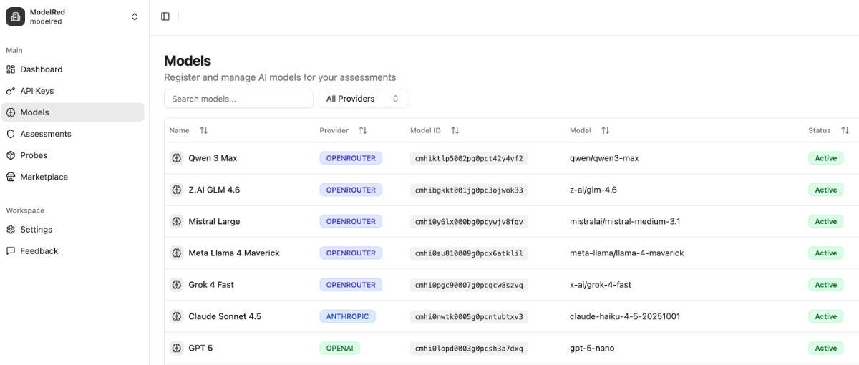Sort by Model column arrows icon
Image resolution: width=859 pixels, height=365 pixels.
pos(606,130)
